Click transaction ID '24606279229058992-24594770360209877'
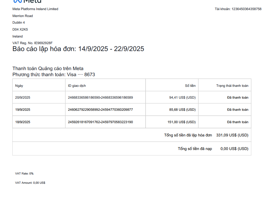 pyautogui.click(x=100, y=110)
